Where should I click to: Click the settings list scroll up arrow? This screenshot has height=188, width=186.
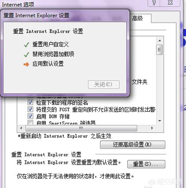[160, 41]
